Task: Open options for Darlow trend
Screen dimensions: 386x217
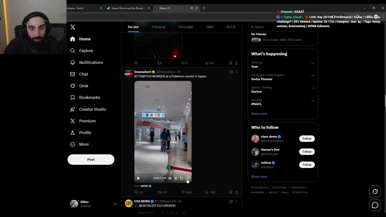Action: click(x=313, y=88)
